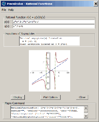Click the Display button

click(x=18, y=97)
